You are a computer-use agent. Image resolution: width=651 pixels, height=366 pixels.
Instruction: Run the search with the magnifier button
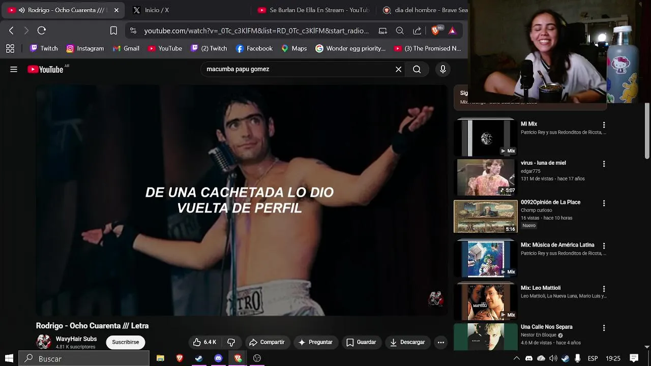click(417, 69)
